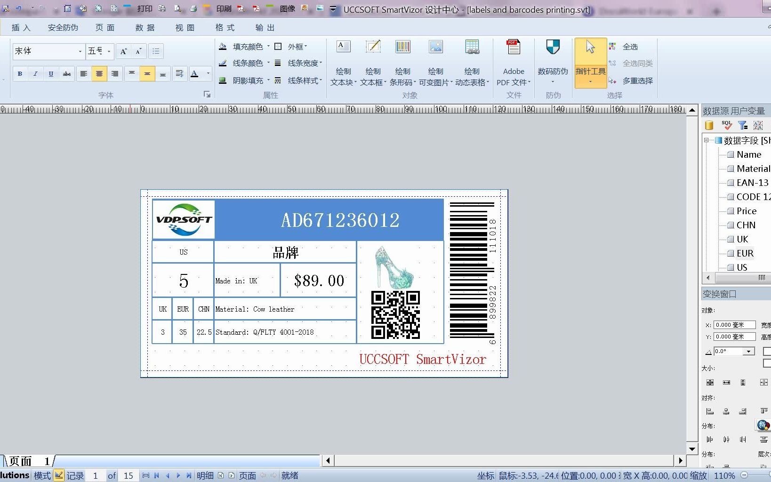Open print preview magnifier icon
771x482 pixels.
178,8
